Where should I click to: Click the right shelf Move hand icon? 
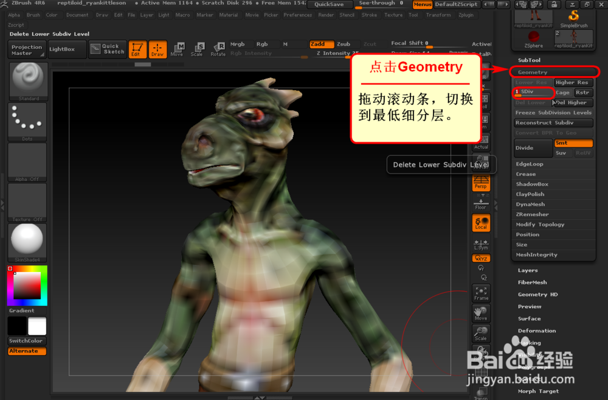(x=481, y=314)
